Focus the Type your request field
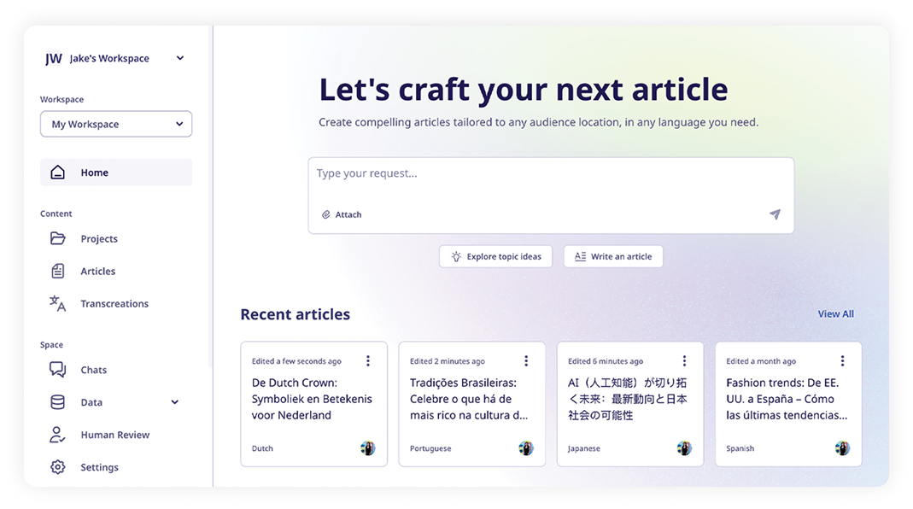 550,174
